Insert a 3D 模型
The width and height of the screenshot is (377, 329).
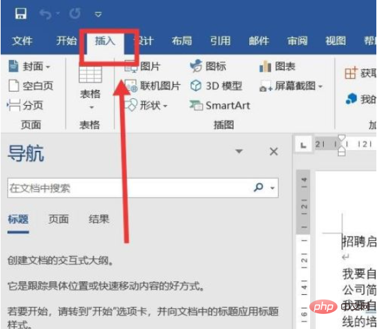[216, 86]
